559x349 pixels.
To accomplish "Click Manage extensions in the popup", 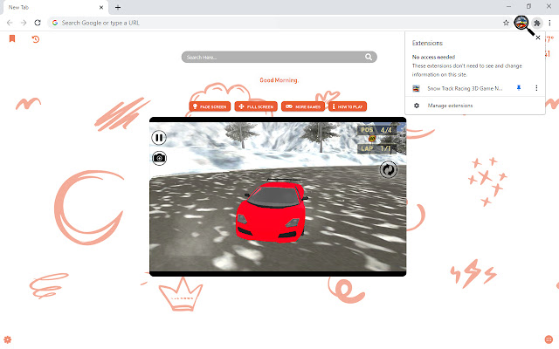I will 450,106.
